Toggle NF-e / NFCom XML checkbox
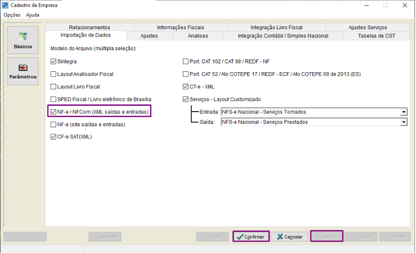Image resolution: width=416 pixels, height=253 pixels. pos(53,112)
